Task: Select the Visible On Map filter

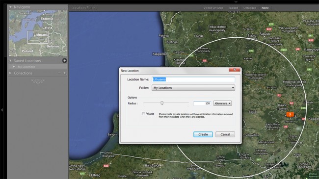Action: [213, 8]
